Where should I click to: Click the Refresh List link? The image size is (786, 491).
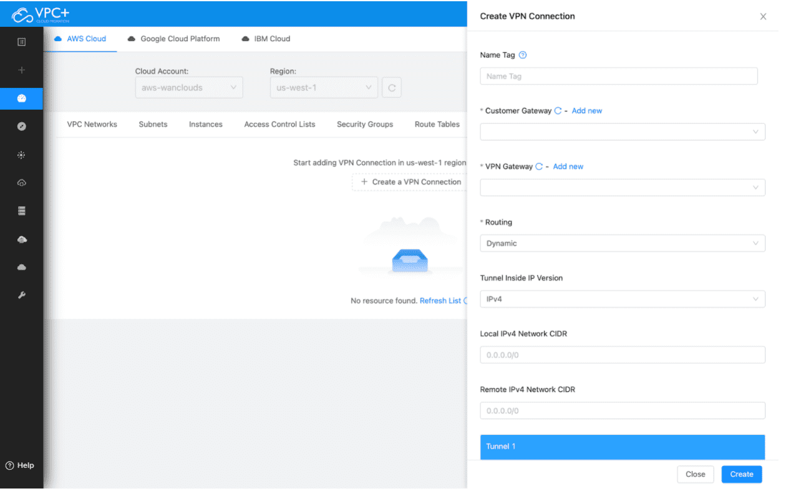point(440,301)
